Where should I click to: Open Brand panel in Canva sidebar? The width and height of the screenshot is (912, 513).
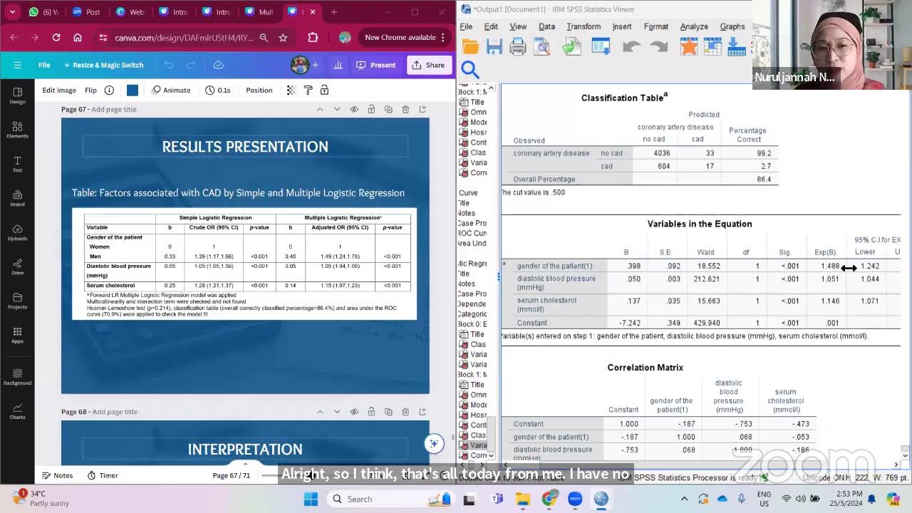(x=17, y=198)
